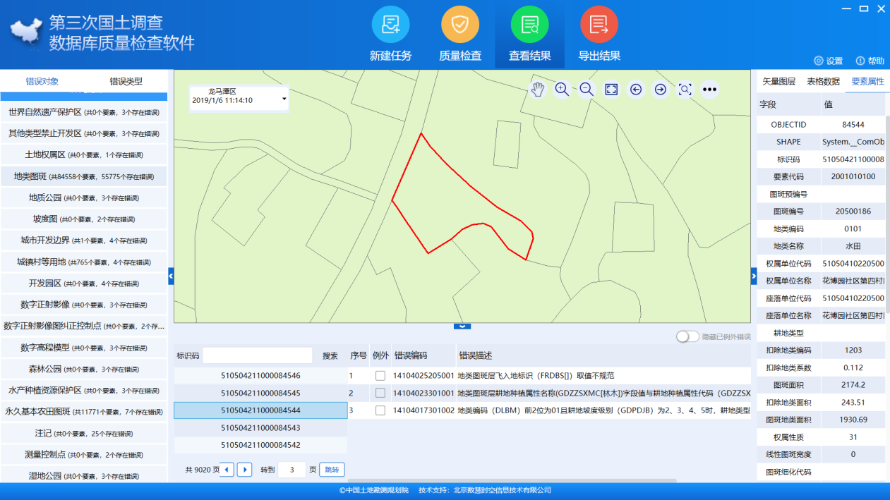Click the 地类名称 value 水田
This screenshot has height=500, width=890.
click(x=853, y=246)
